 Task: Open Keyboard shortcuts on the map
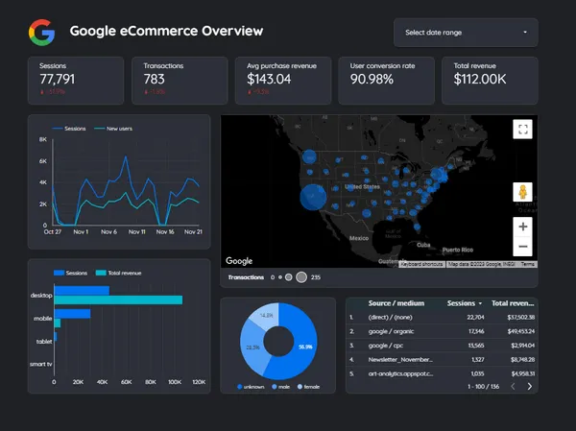[421, 264]
